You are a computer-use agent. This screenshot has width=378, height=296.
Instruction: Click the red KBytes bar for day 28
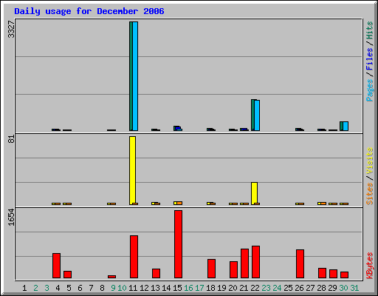pyautogui.click(x=322, y=273)
